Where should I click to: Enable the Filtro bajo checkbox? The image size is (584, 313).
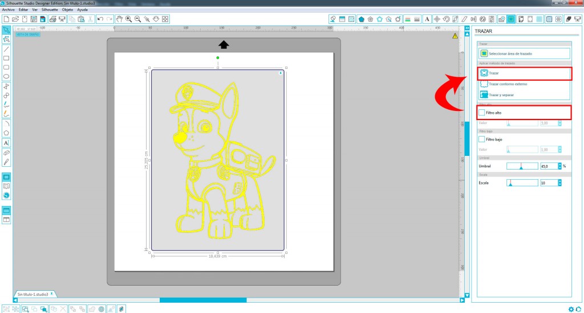(481, 139)
